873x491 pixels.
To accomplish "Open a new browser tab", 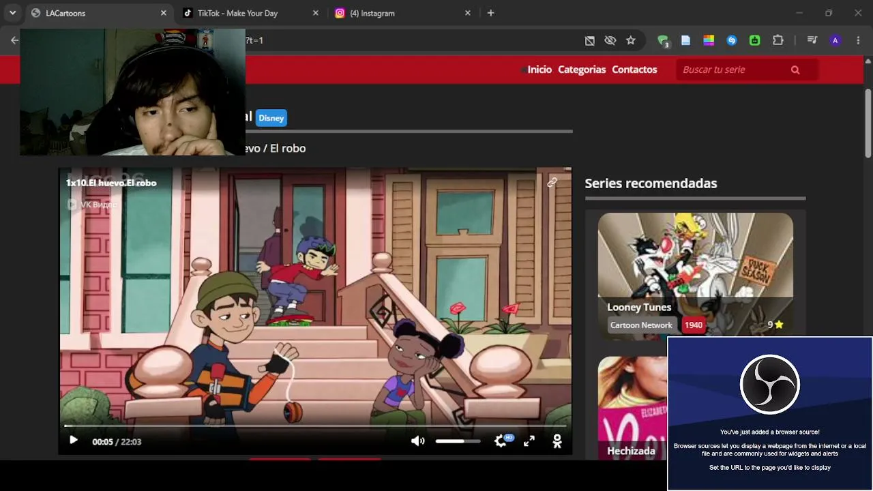I will point(490,13).
